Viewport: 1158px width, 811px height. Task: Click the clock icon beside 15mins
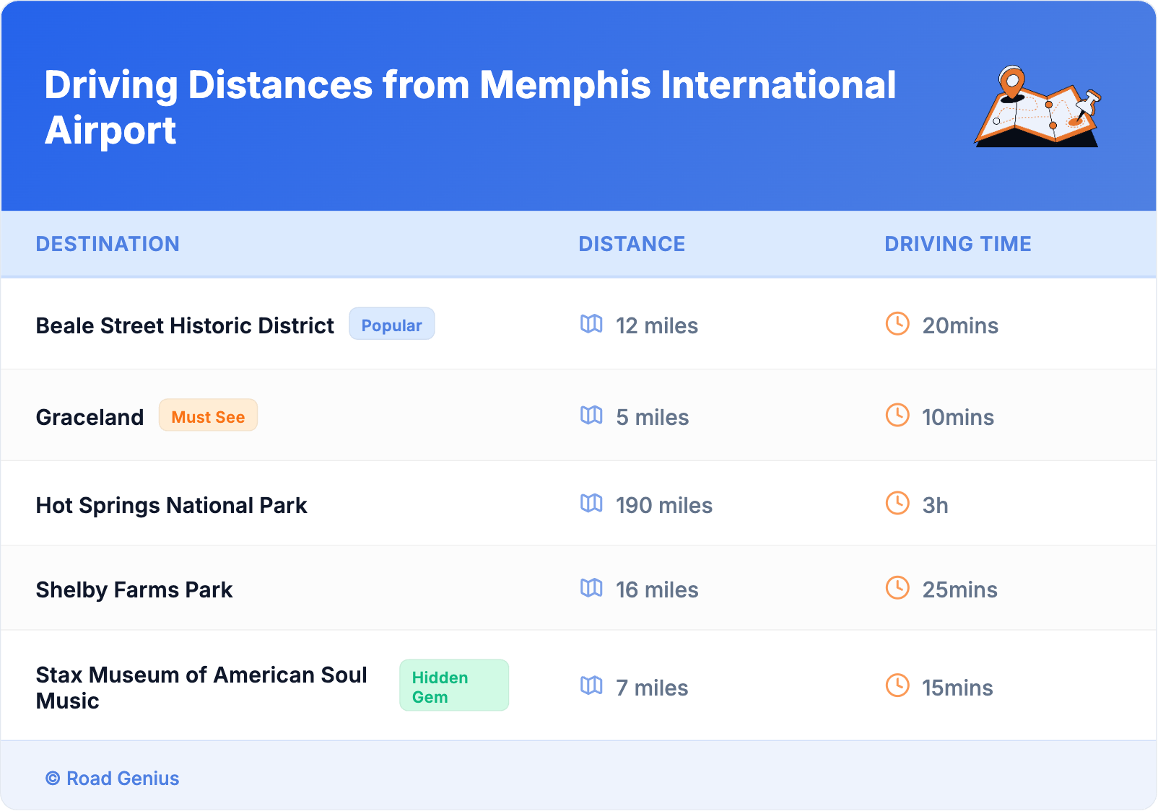(x=897, y=686)
